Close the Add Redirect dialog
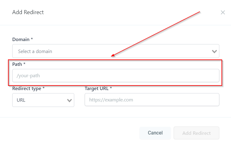 coord(223,13)
